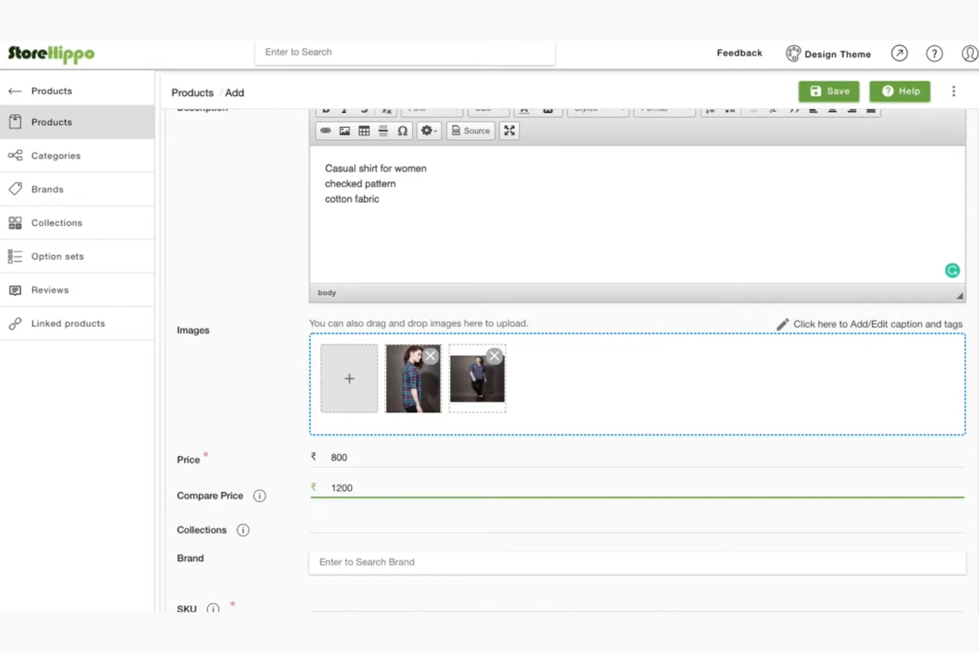Insert a table in the description editor
979x653 pixels.
pos(364,130)
